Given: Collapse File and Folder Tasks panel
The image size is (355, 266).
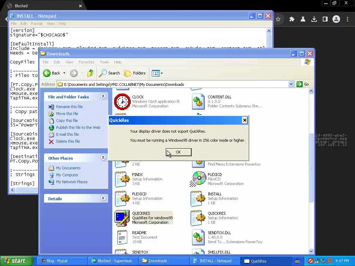Looking at the screenshot, I should click(x=103, y=96).
